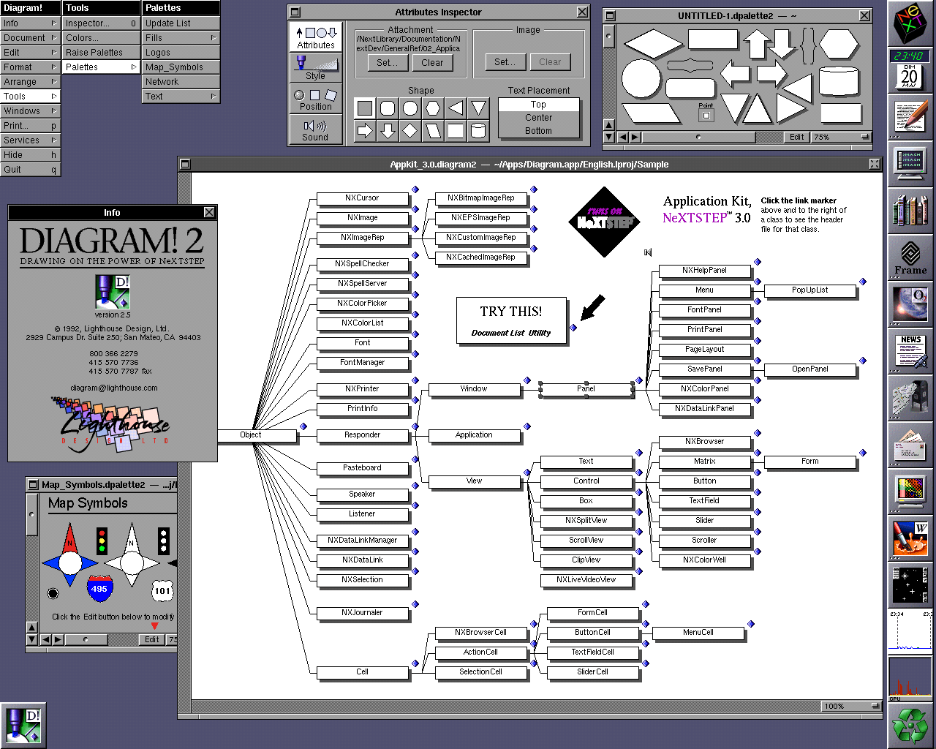Click Set... under Image

(x=505, y=62)
